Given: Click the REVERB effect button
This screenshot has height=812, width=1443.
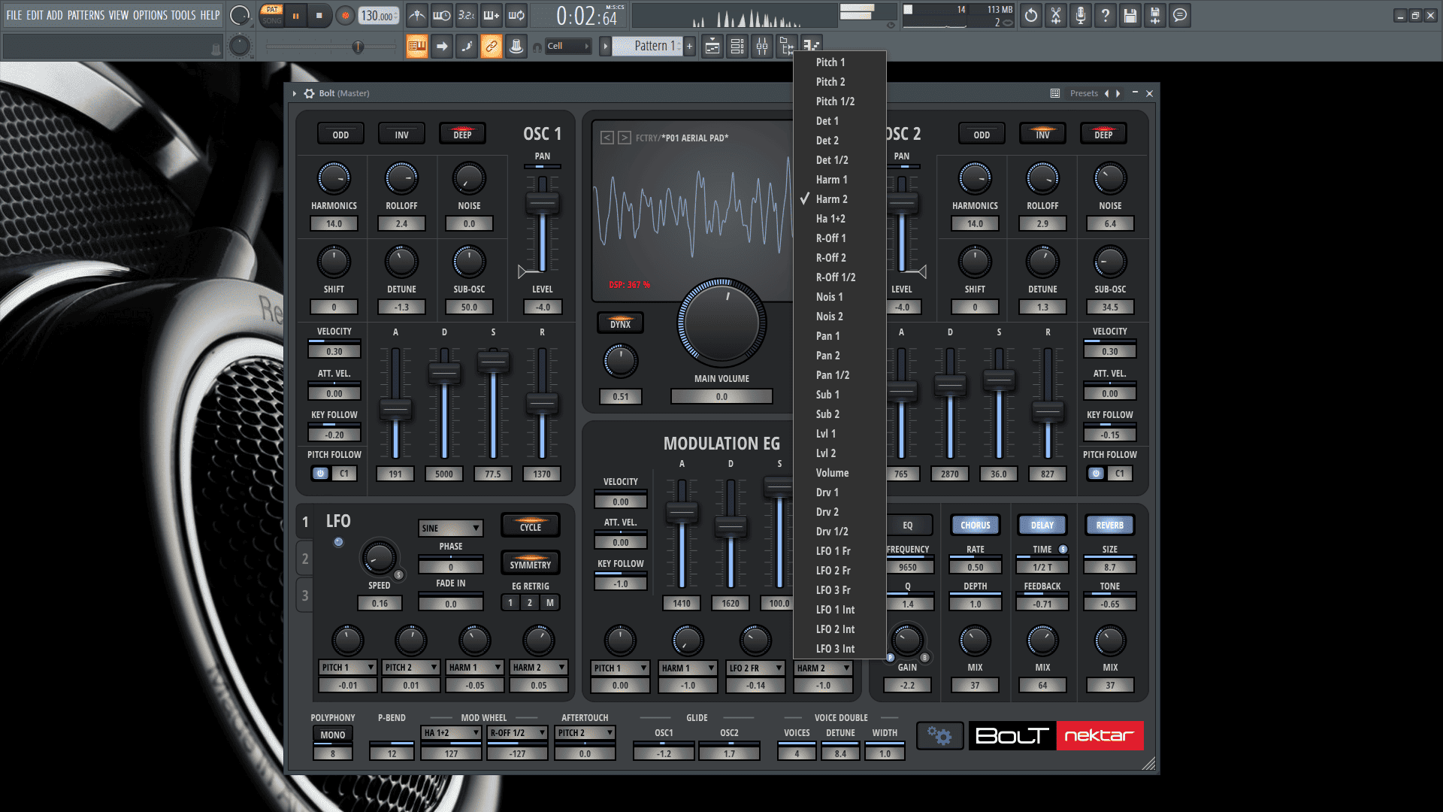Looking at the screenshot, I should 1110,526.
